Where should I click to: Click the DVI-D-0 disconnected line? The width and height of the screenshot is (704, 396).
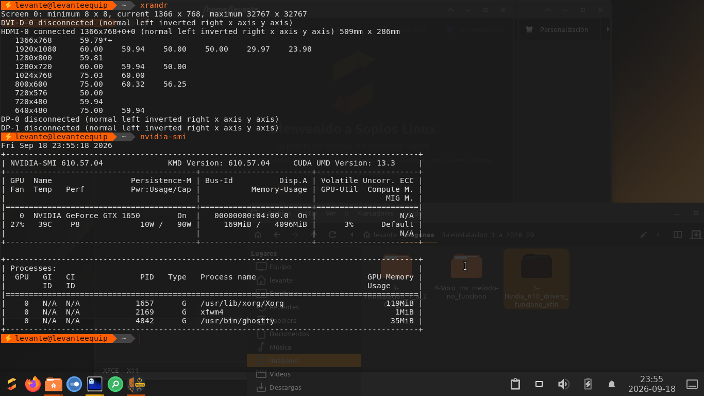click(x=147, y=23)
